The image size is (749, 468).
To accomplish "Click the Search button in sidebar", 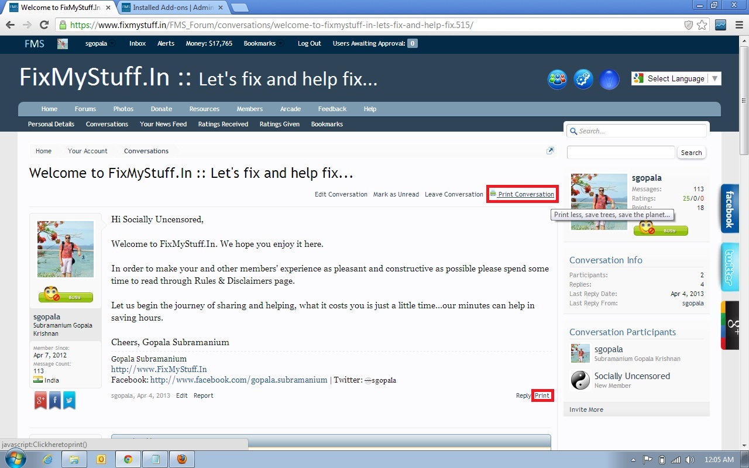I will click(x=691, y=153).
